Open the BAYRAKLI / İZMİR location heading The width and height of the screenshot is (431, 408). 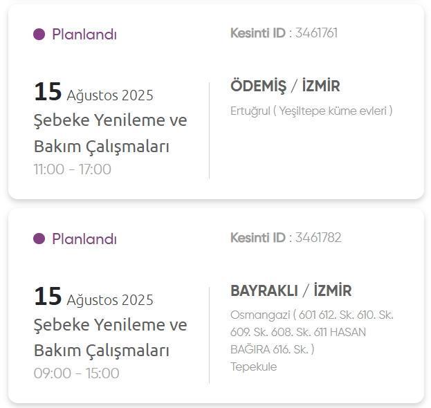click(x=291, y=291)
